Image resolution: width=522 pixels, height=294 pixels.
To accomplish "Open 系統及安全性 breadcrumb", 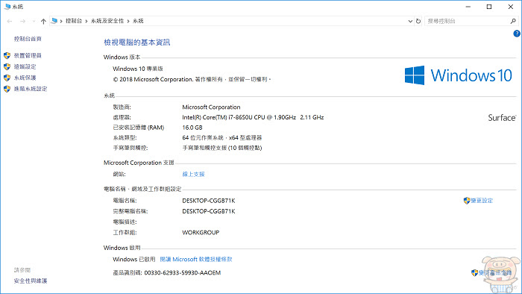I will point(107,21).
